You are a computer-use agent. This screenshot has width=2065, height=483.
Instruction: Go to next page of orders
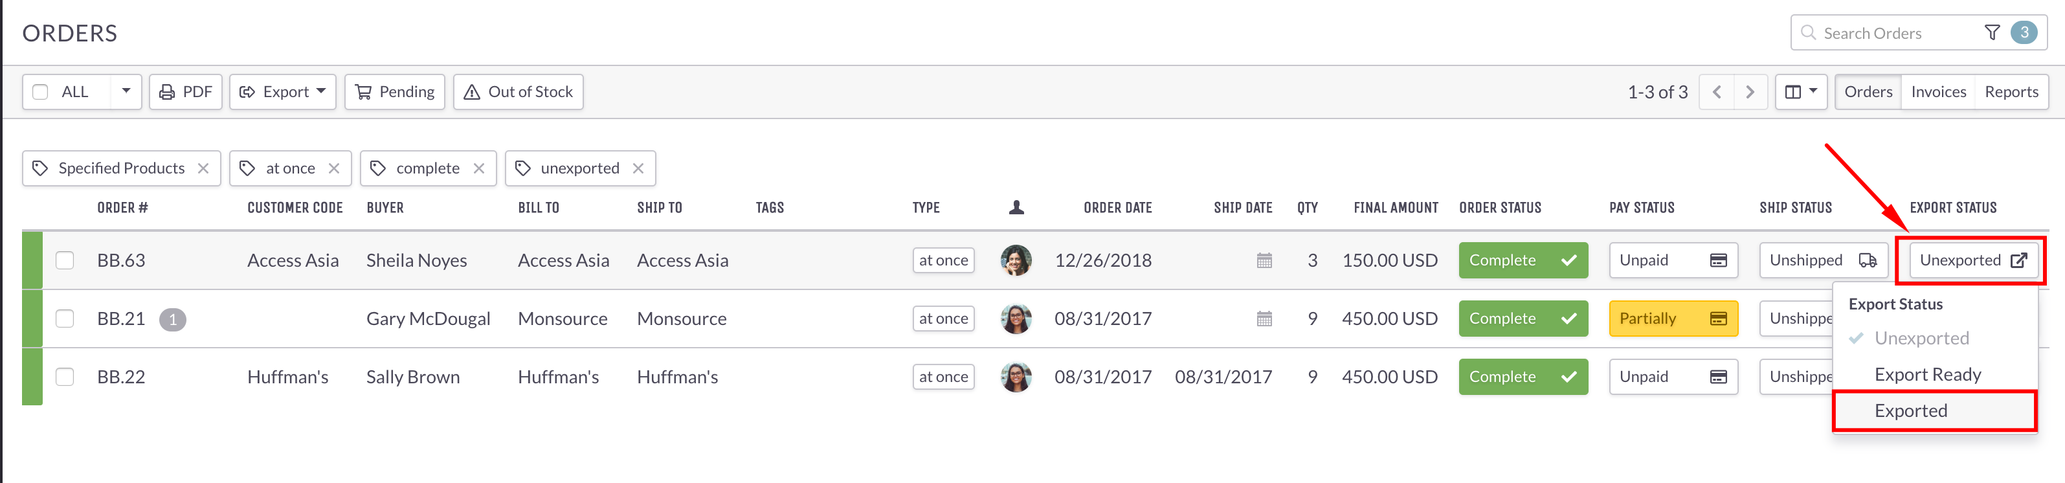(x=1749, y=93)
